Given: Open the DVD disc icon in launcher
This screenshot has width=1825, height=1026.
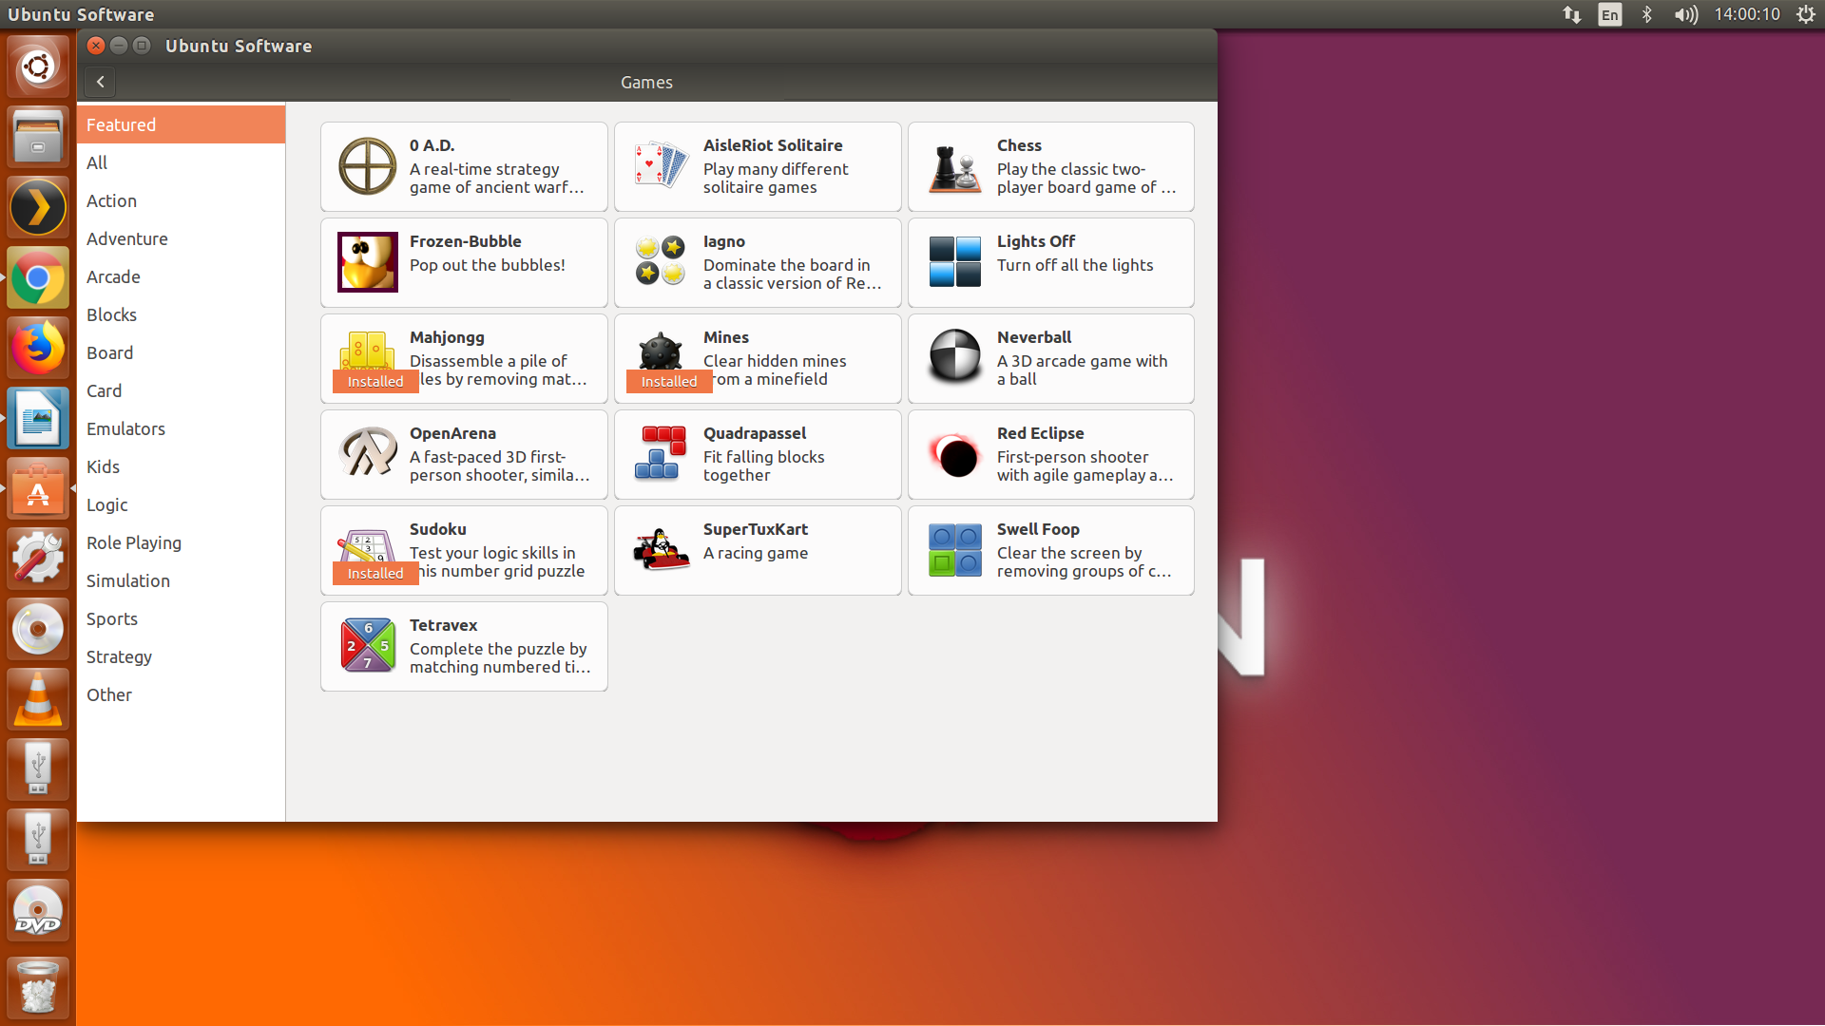Looking at the screenshot, I should click(x=38, y=910).
